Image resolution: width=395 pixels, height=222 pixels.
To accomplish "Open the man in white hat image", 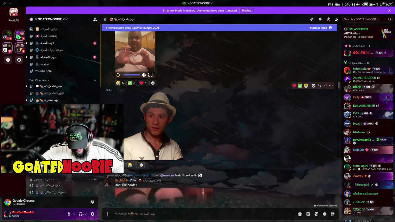I will [153, 126].
